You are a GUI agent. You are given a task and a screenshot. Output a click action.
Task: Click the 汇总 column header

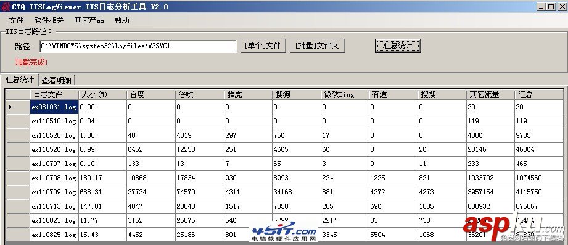540,94
